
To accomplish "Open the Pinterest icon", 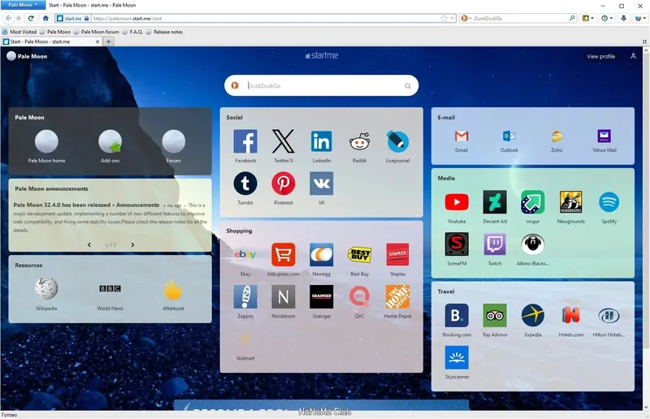I will pos(284,184).
